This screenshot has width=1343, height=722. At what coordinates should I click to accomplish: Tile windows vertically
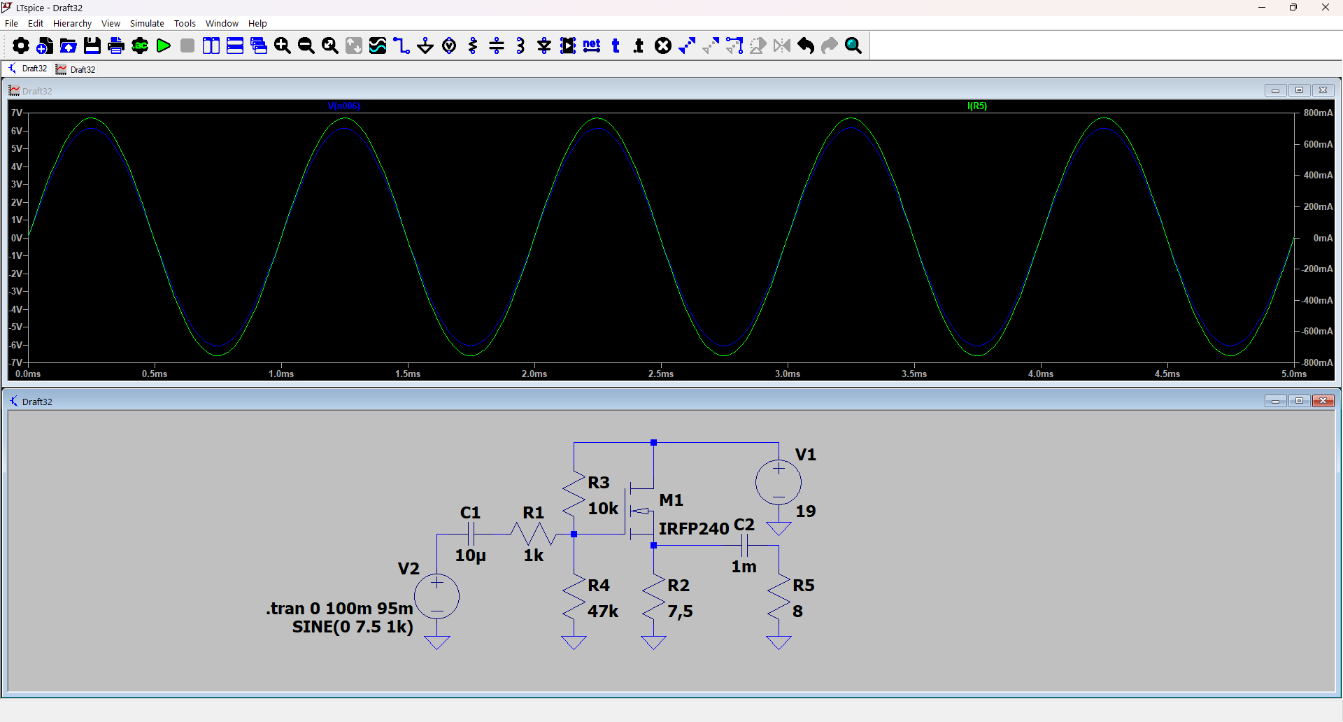click(211, 46)
